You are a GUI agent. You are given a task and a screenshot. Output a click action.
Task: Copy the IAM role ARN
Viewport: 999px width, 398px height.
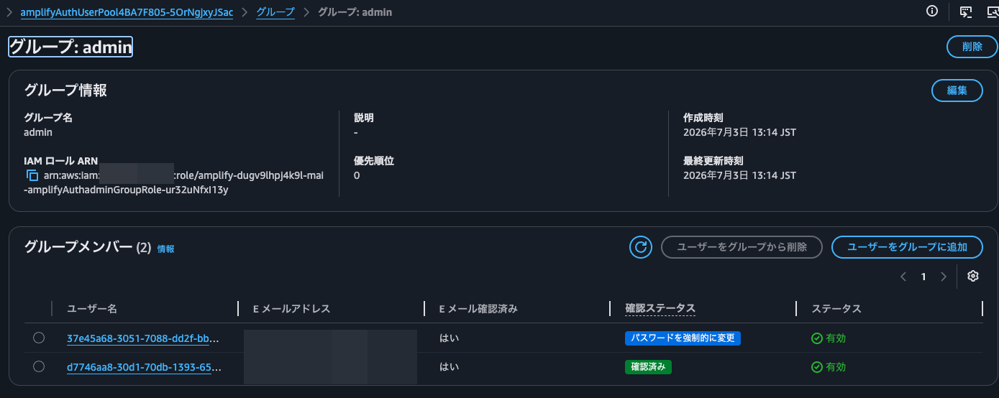[x=32, y=175]
